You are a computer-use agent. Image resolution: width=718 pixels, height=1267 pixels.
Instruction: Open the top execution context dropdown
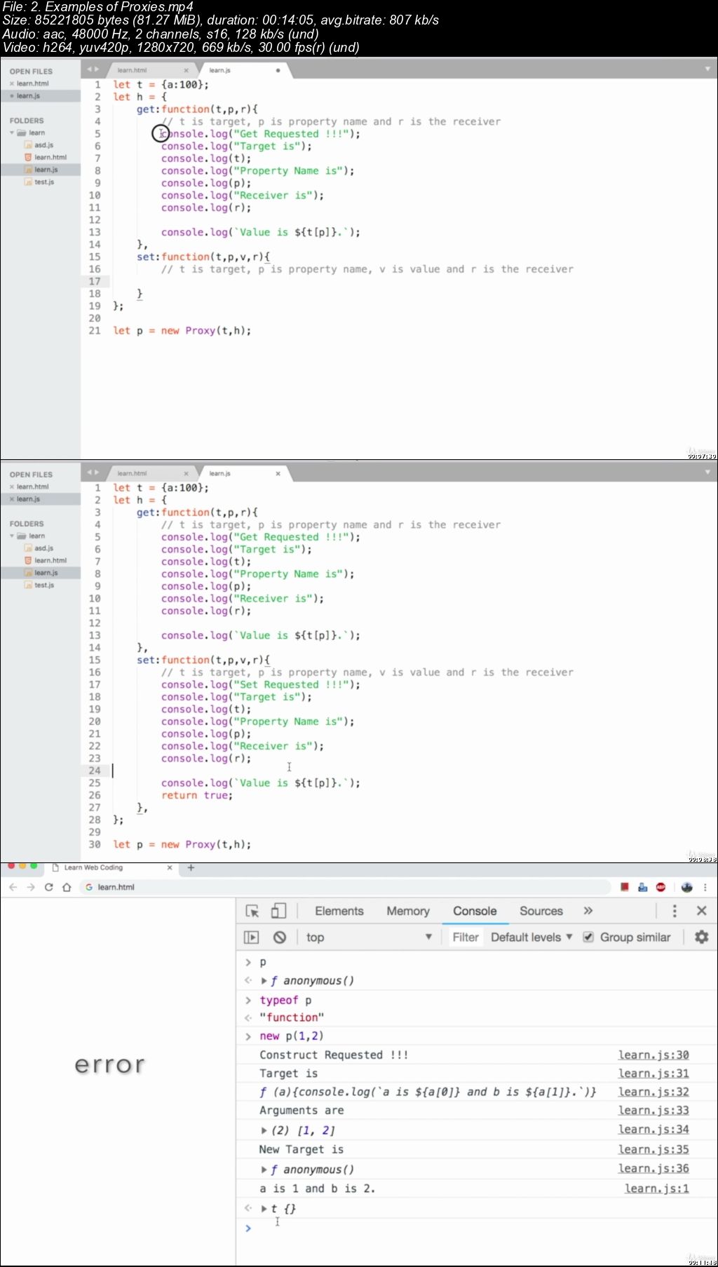pos(369,937)
